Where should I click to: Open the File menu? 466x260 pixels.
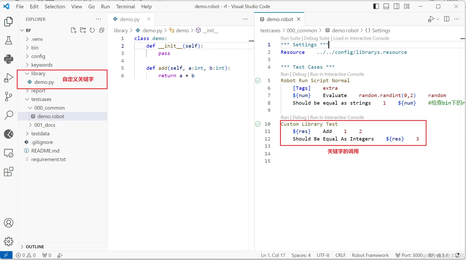tap(20, 7)
